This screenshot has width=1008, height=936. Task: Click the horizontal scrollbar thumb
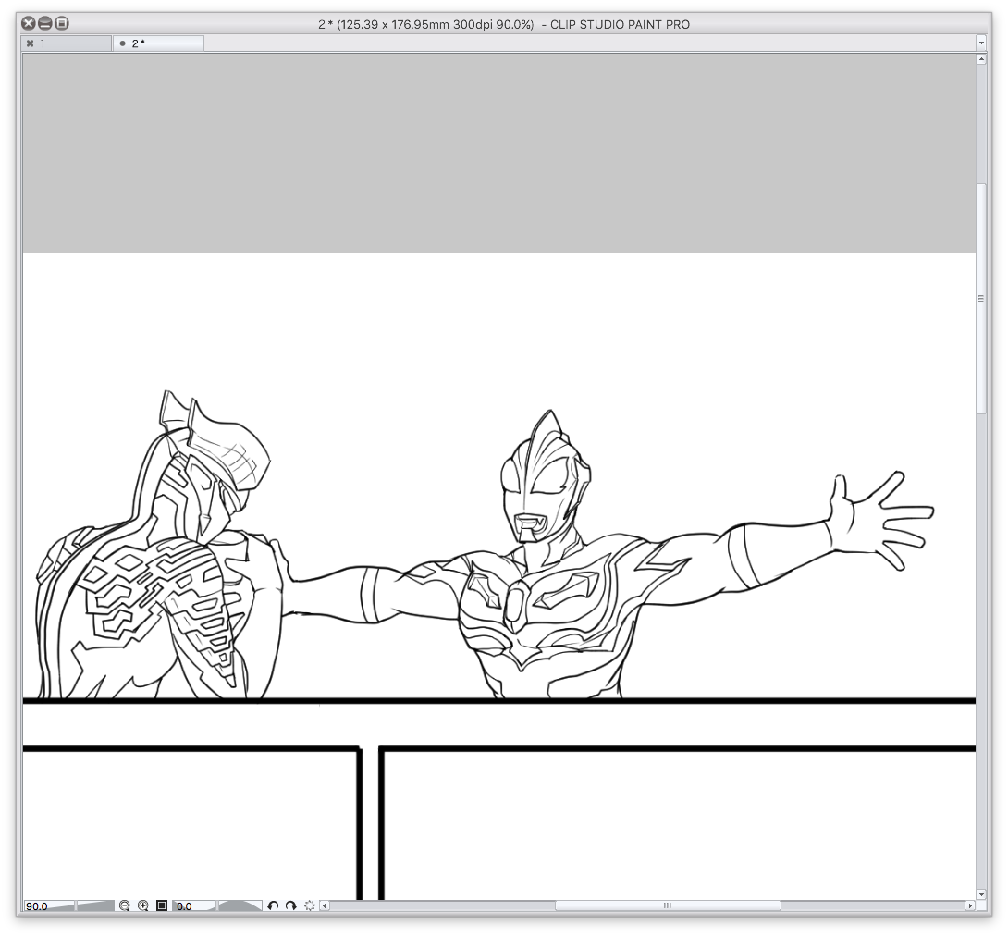point(668,905)
